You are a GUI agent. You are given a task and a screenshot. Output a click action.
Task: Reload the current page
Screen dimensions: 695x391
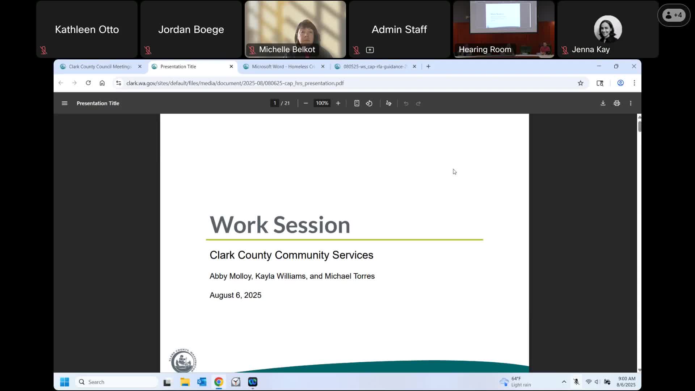tap(88, 83)
